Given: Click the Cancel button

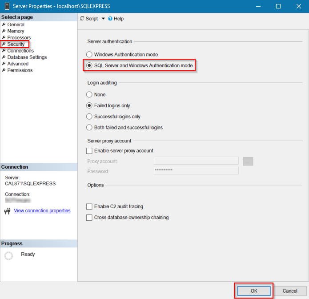Looking at the screenshot, I should [x=290, y=291].
